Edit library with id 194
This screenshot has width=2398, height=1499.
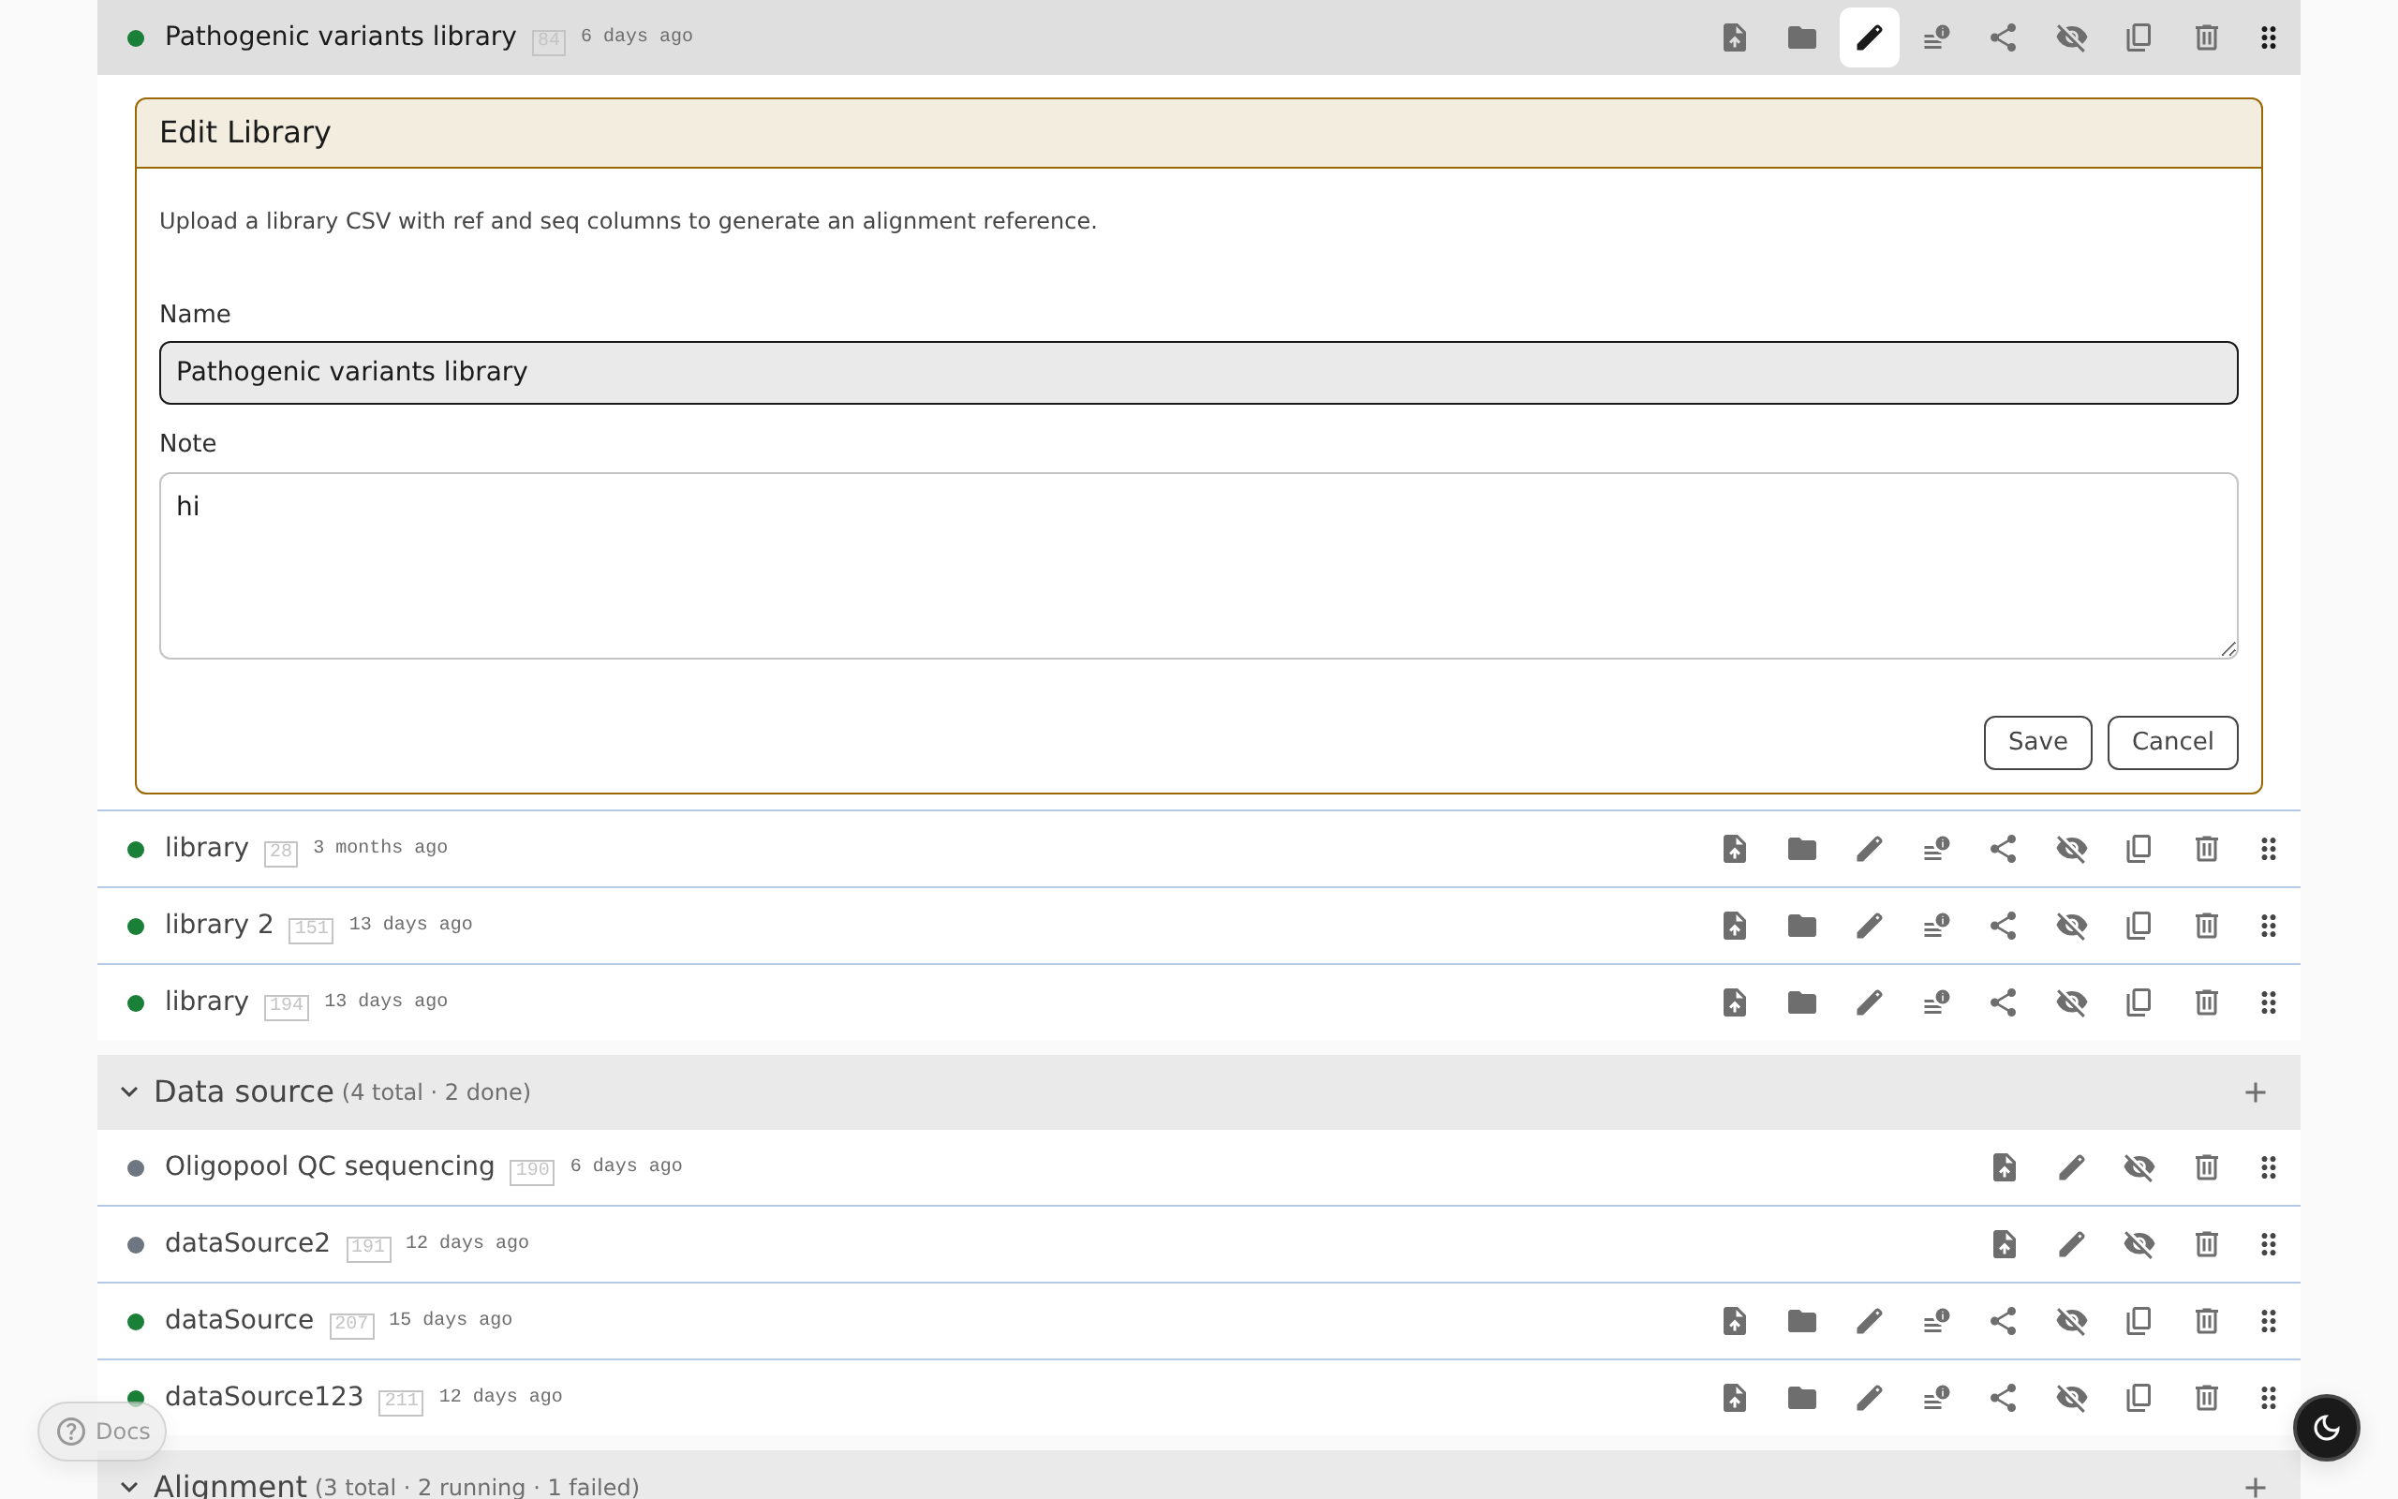1869,1002
